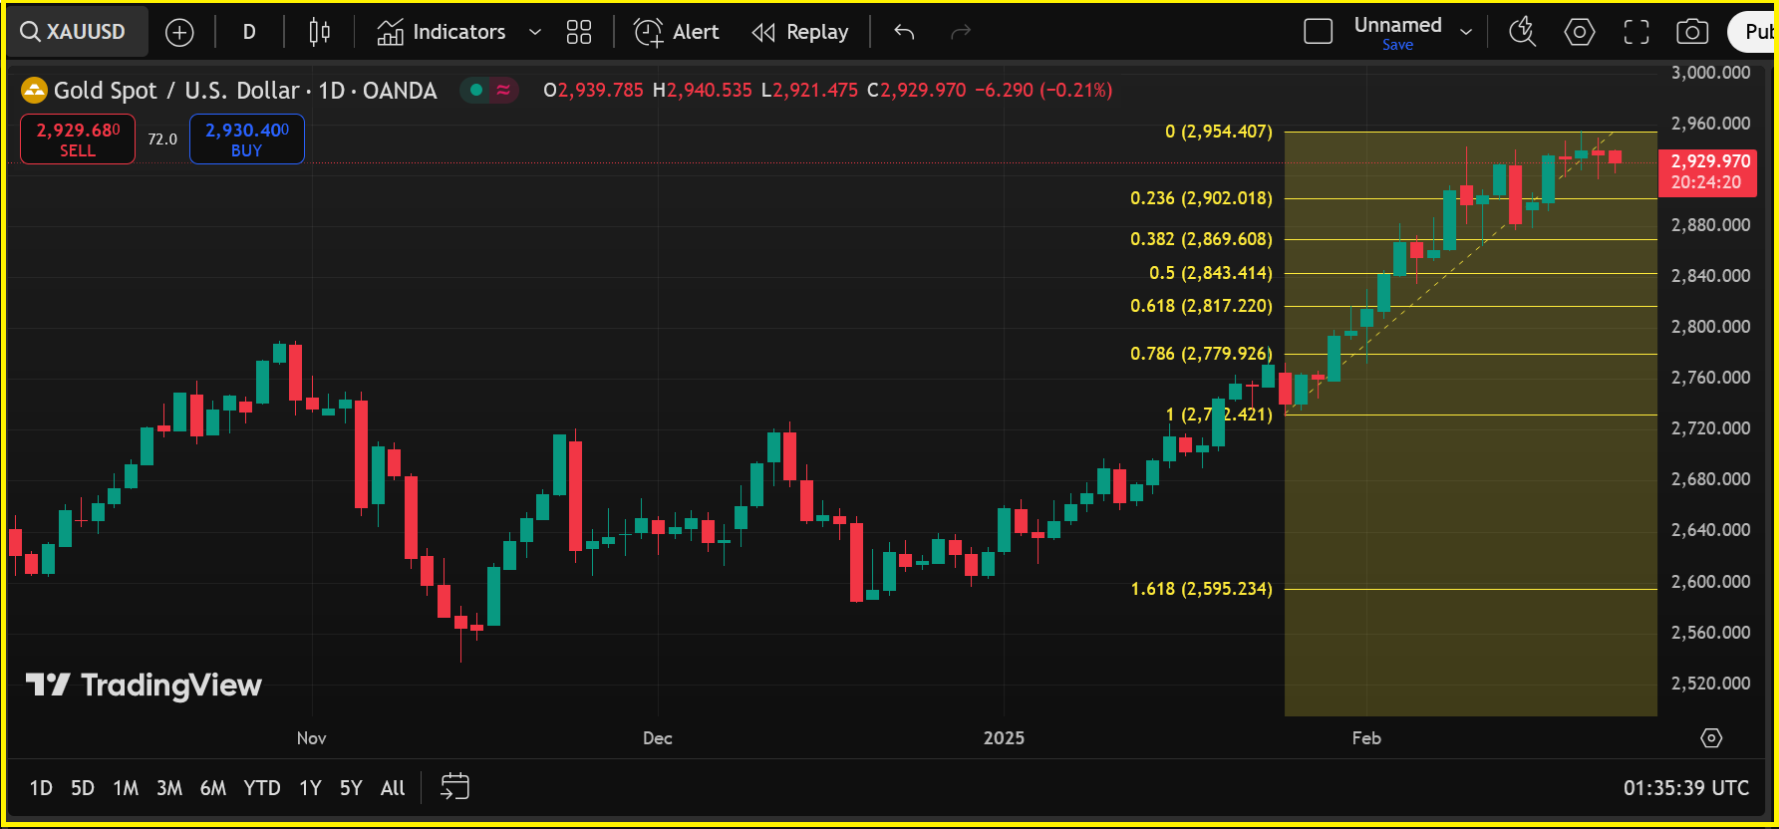1779x829 pixels.
Task: Open the candlestick chart style selector
Action: coord(319,33)
